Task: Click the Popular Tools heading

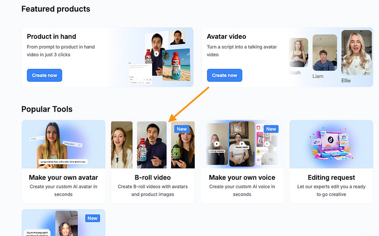Action: point(47,109)
